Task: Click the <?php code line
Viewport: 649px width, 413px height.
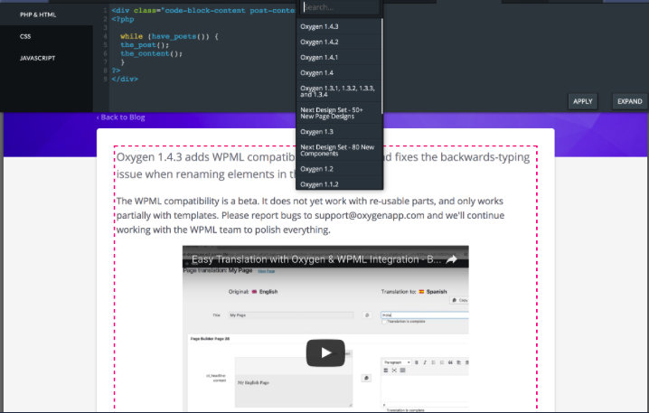Action: coord(123,20)
